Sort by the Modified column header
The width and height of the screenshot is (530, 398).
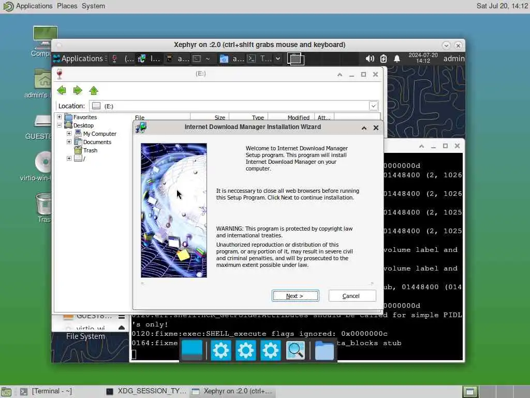(x=291, y=118)
